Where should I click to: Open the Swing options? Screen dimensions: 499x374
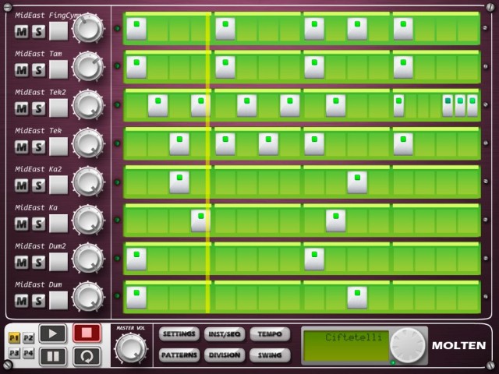click(270, 355)
